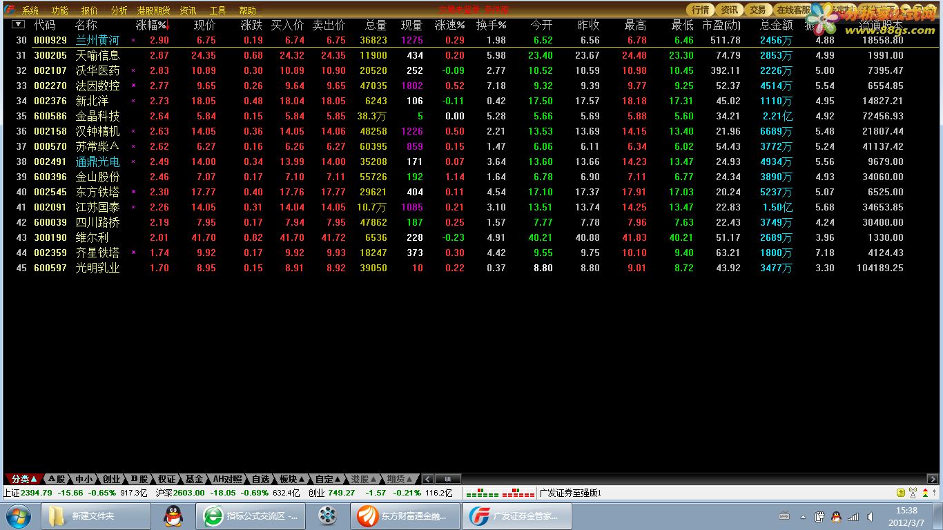Expand the 板块▲ tab dropdown
The width and height of the screenshot is (943, 530).
[x=292, y=479]
